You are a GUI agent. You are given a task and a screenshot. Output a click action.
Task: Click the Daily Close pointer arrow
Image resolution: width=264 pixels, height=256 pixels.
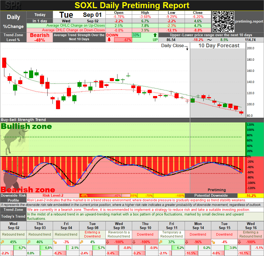(187, 48)
